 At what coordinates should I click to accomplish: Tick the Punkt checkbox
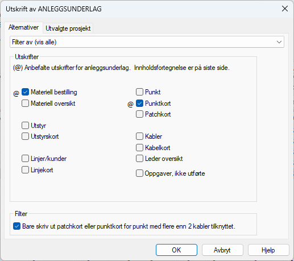pos(139,92)
